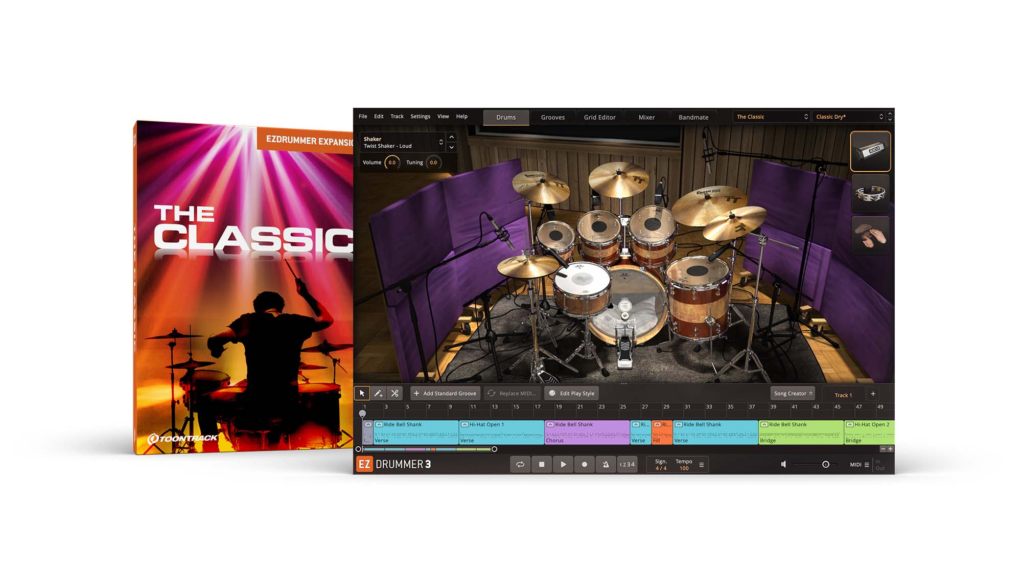The height and width of the screenshot is (571, 1022).
Task: Click Edit Play Style button
Action: [572, 393]
